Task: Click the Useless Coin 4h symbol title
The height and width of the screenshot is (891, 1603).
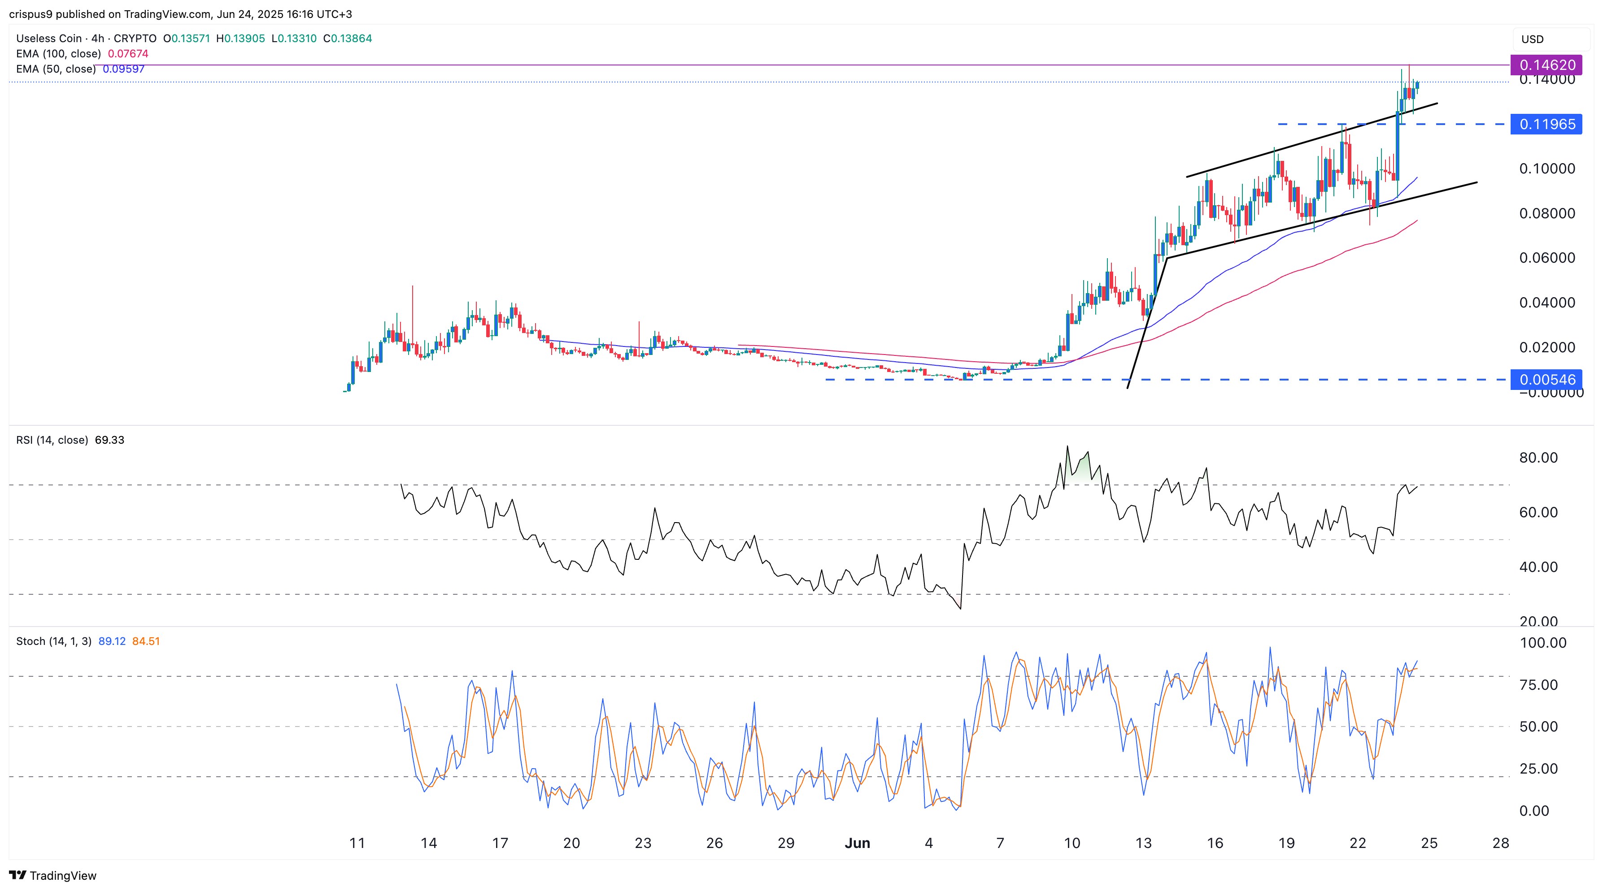Action: (86, 38)
